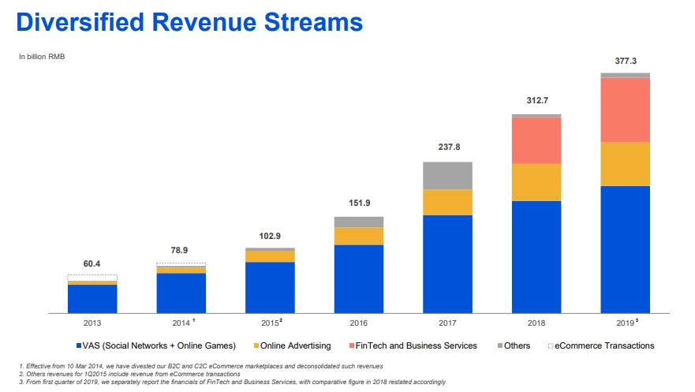Select the 2019 FinTech red bar segment
Image resolution: width=695 pixels, height=392 pixels.
625,110
